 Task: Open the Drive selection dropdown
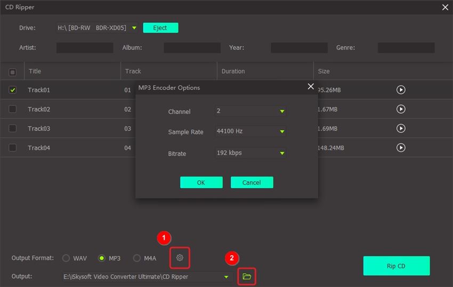[x=134, y=28]
